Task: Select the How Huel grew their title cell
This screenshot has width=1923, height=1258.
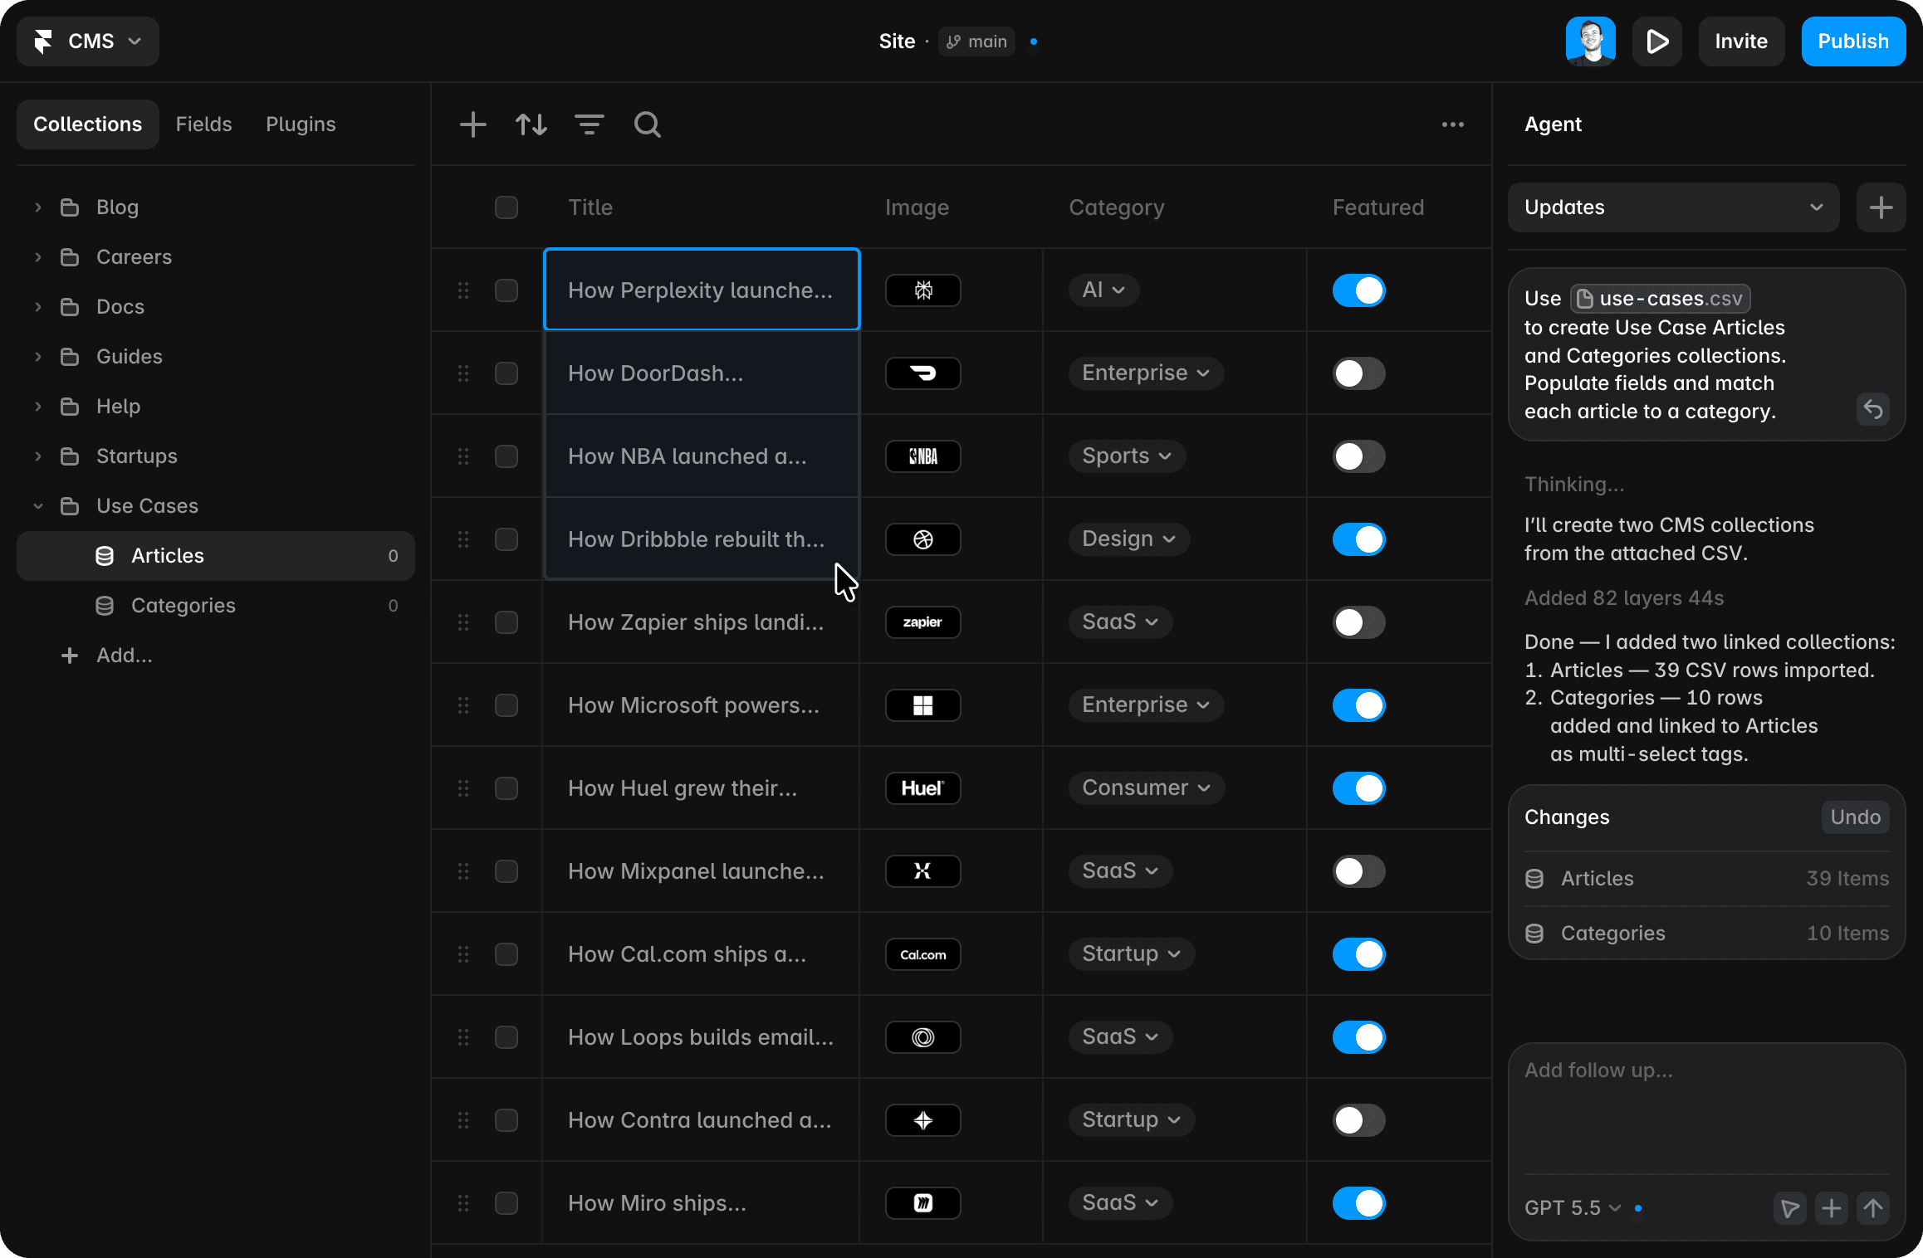Action: (702, 788)
